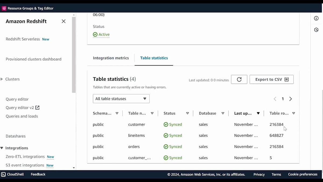
Task: Open Zero-ETL integrations
Action: (25, 157)
